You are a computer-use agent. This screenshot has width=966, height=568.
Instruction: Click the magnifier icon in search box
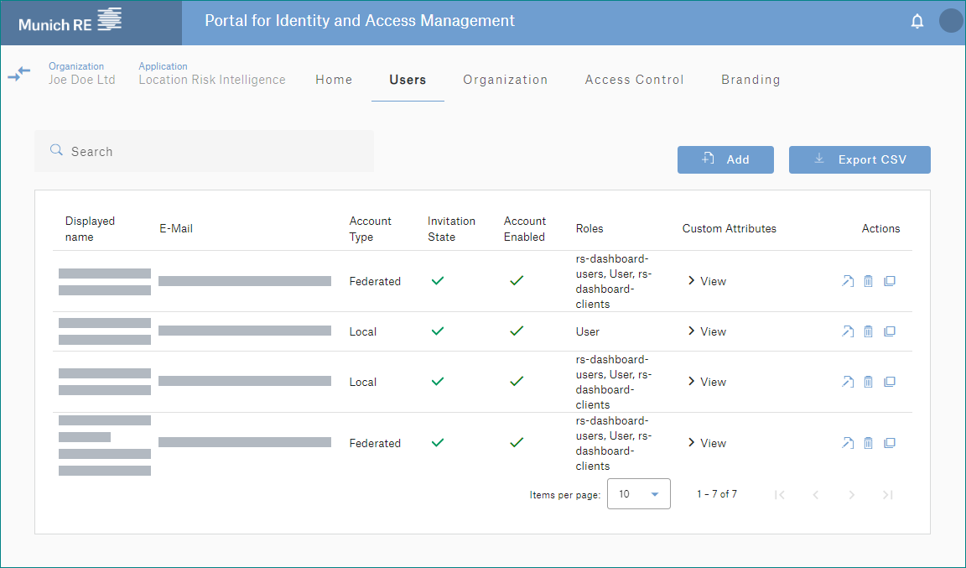pos(56,150)
